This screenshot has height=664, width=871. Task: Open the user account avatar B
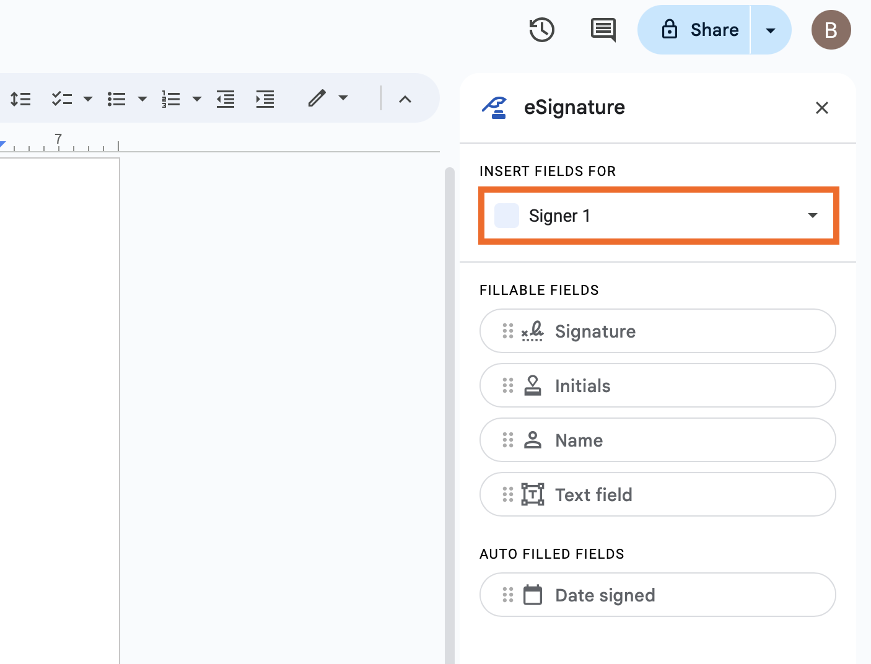point(831,30)
